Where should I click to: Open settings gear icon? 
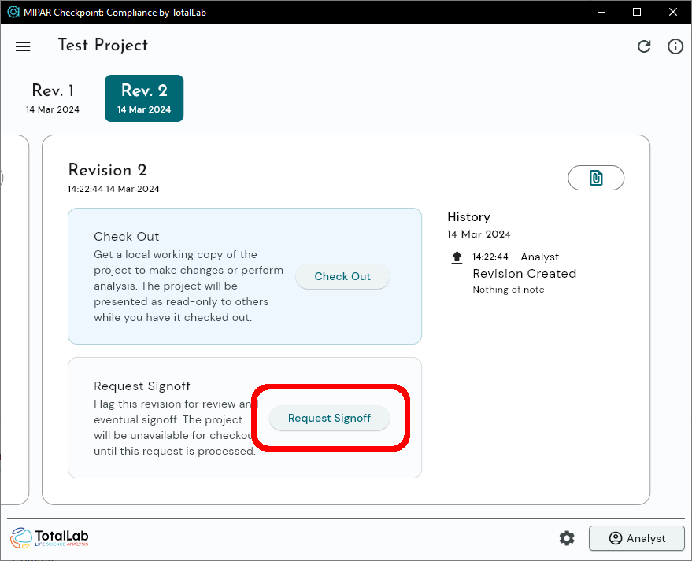(567, 538)
